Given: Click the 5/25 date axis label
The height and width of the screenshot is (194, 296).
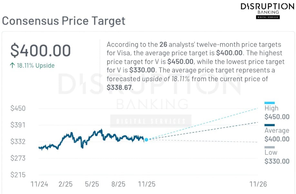Looking at the screenshot, I should point(92,184).
